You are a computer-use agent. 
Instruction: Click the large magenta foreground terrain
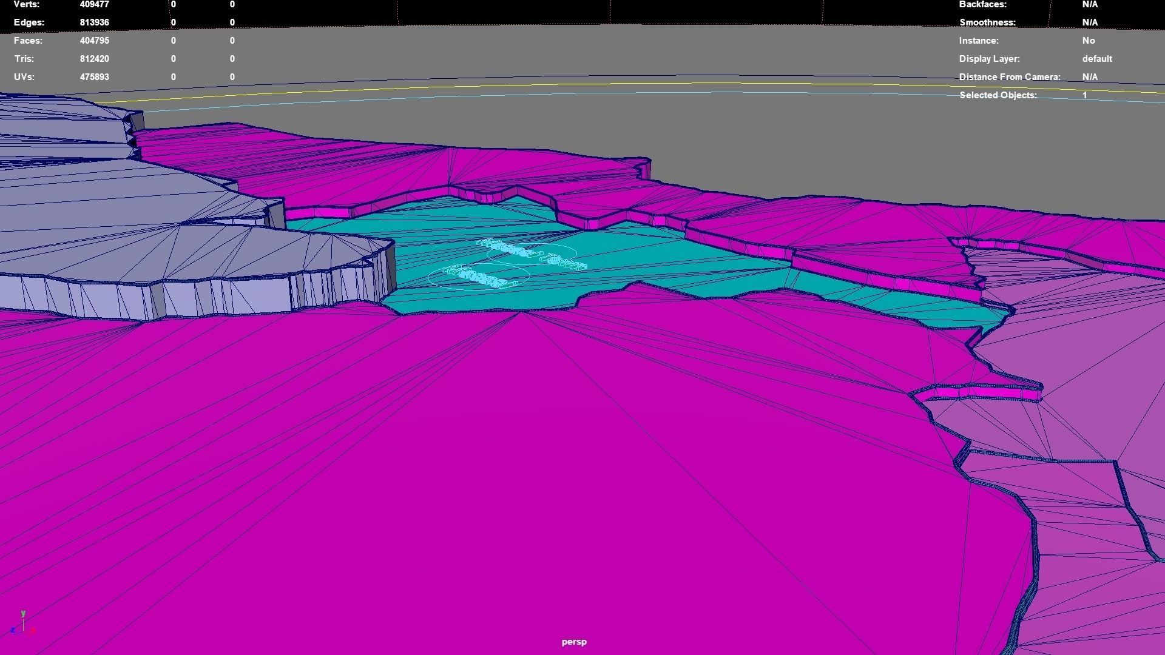(485, 485)
